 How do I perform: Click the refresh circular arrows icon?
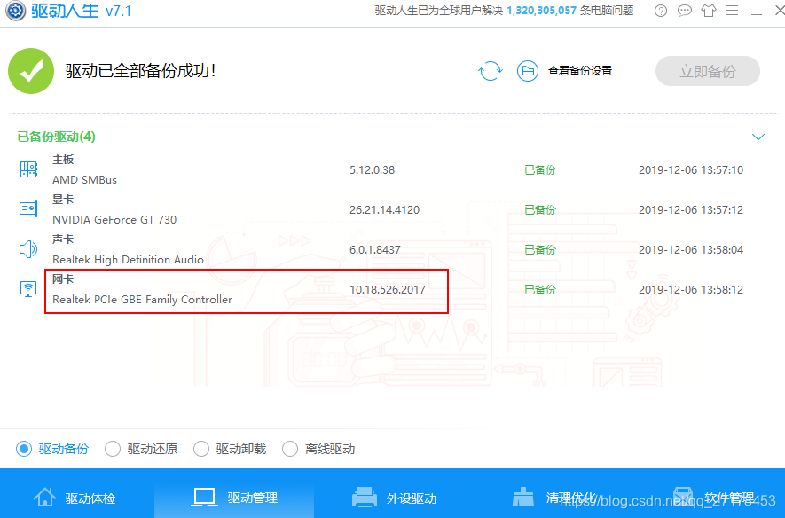[491, 71]
